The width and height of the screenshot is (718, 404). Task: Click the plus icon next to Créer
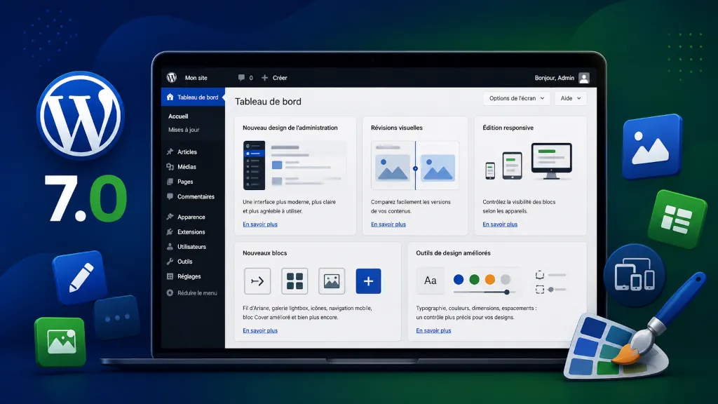(x=264, y=78)
